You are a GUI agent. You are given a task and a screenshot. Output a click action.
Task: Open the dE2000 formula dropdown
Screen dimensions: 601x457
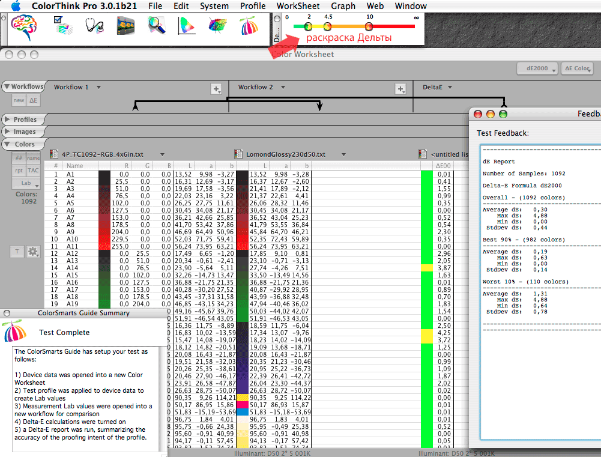[x=537, y=68]
